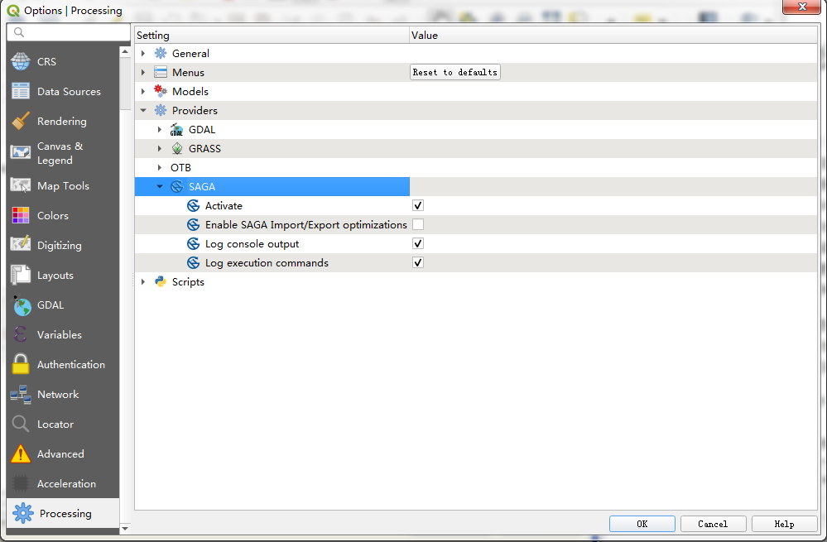Click the GDAL provider icon in tree
This screenshot has width=827, height=542.
(176, 130)
